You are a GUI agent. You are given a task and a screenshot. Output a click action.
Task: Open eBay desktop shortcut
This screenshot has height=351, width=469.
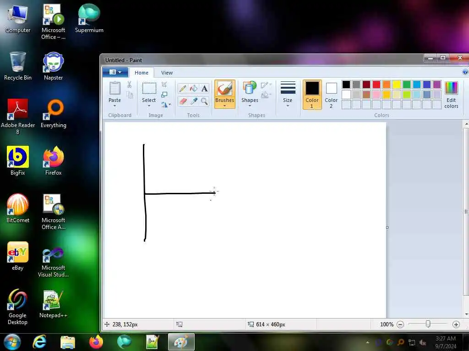coord(18,256)
